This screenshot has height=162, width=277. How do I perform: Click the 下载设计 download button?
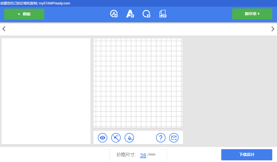tap(247, 155)
